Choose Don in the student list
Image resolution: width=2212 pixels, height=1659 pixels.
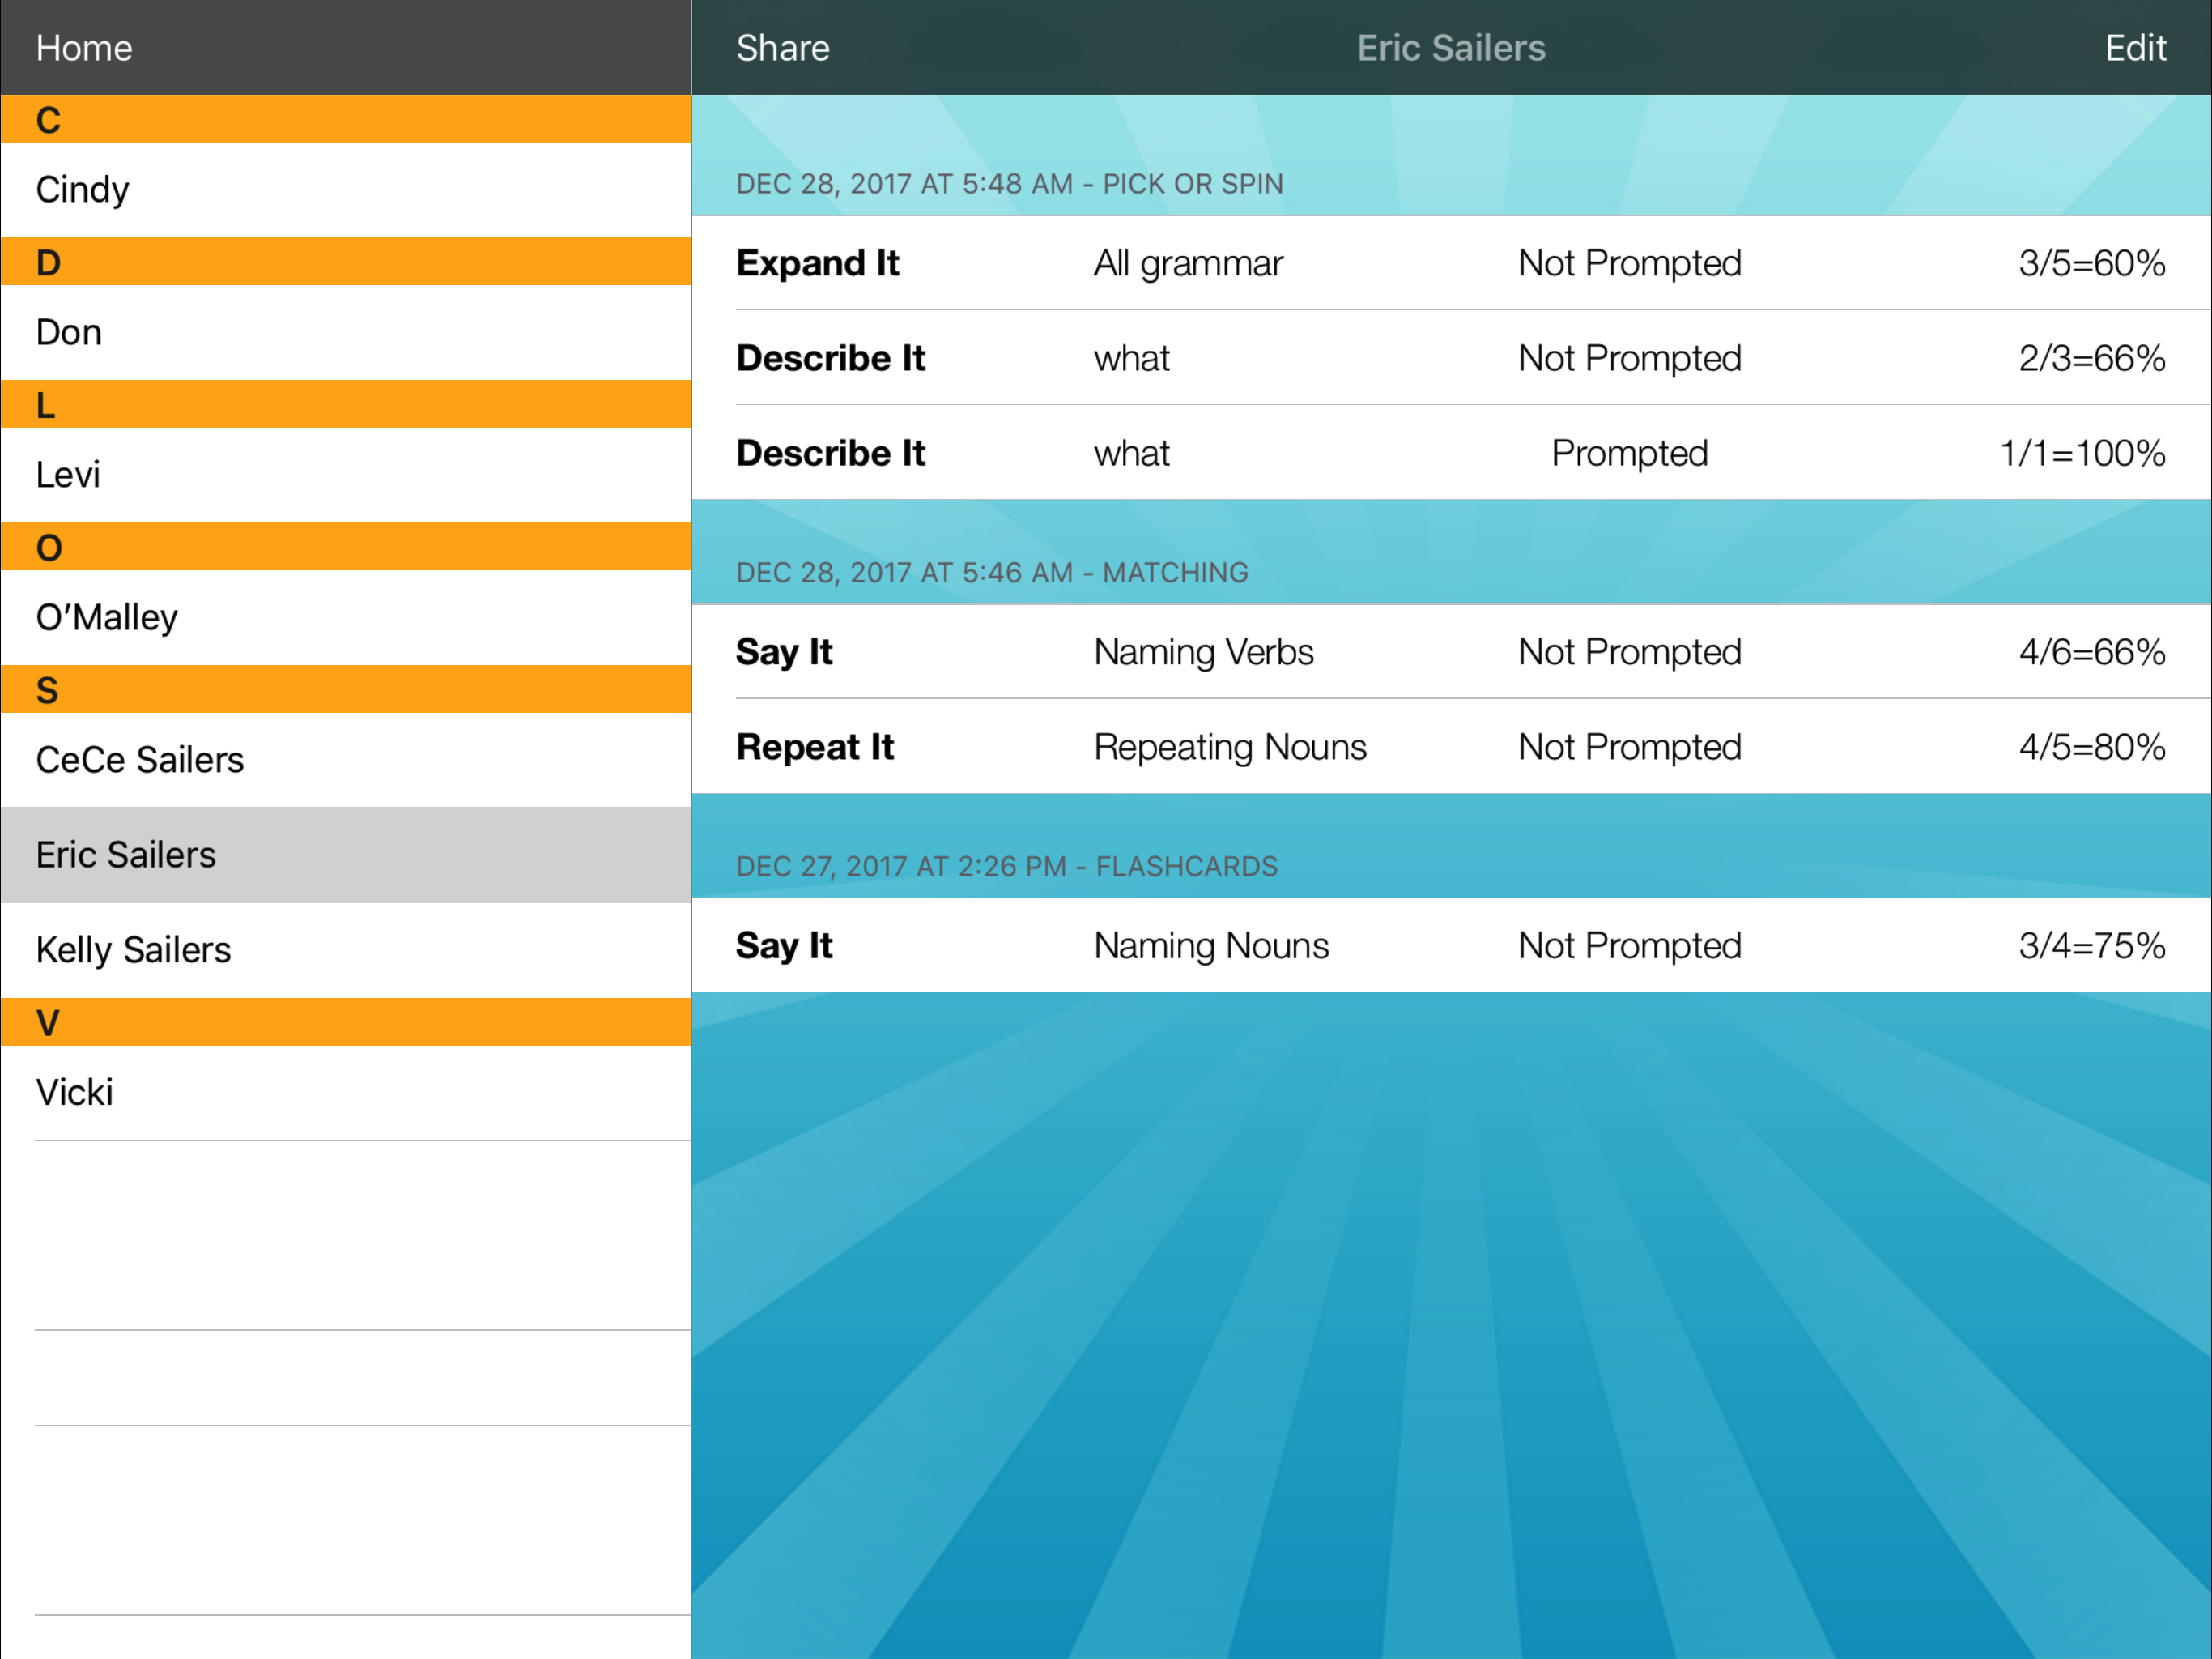point(345,332)
